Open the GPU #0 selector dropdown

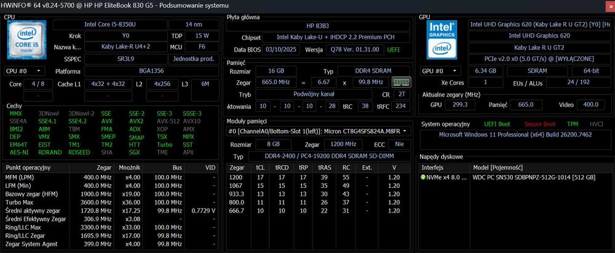441,71
